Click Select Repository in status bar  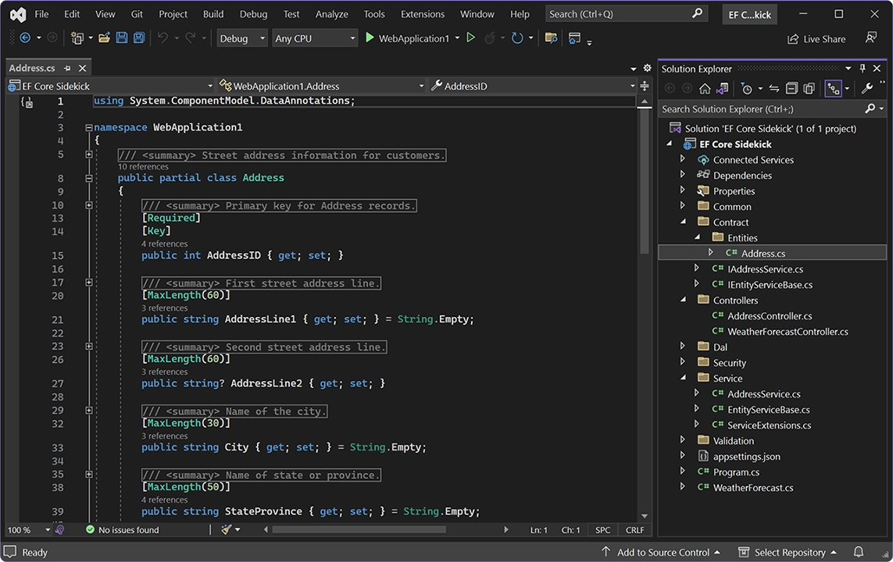788,552
